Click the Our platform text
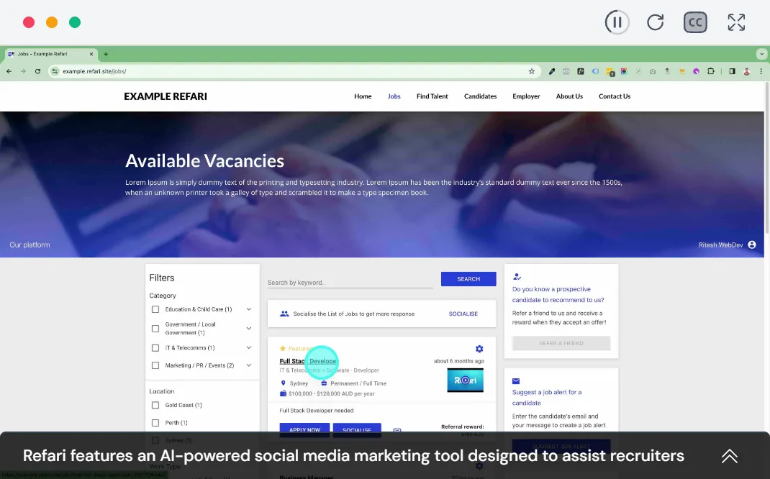This screenshot has width=770, height=479. tap(30, 245)
